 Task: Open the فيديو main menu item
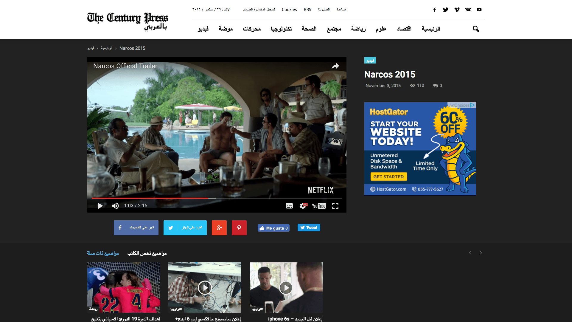point(203,29)
